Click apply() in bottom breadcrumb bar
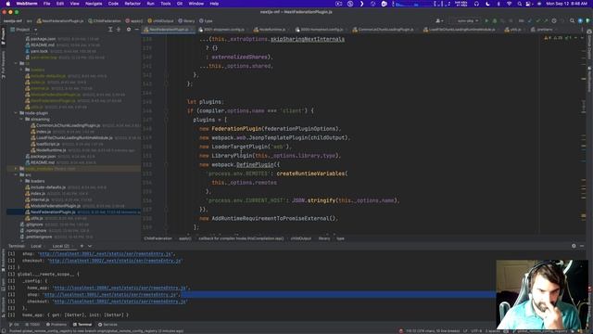Image resolution: width=593 pixels, height=334 pixels. [184, 238]
